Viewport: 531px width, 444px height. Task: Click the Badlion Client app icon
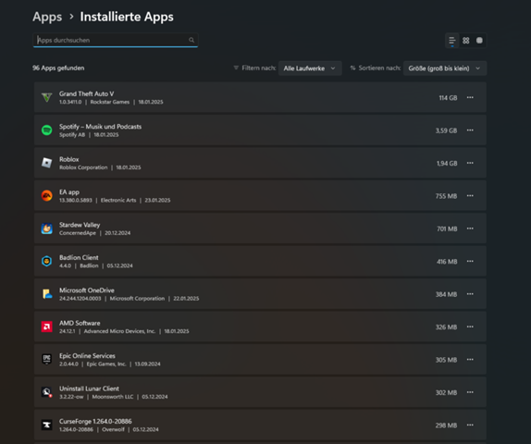(x=47, y=261)
